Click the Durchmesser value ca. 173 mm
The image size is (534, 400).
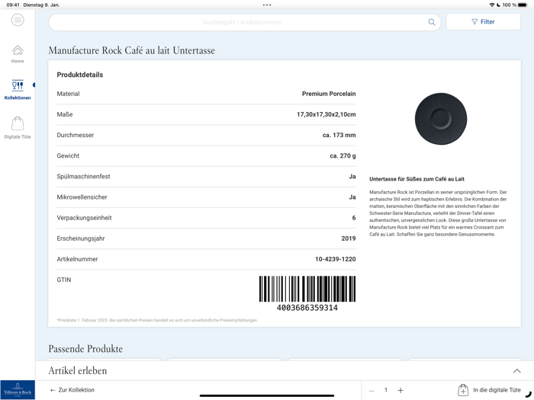click(x=339, y=135)
